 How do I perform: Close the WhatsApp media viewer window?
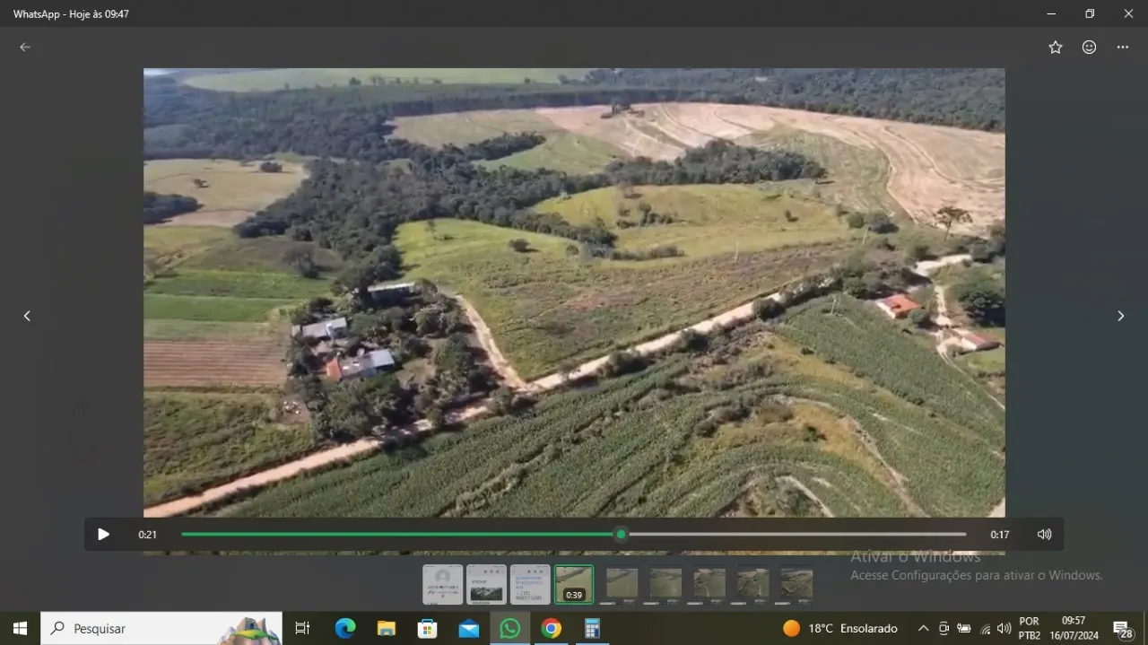pyautogui.click(x=1128, y=13)
